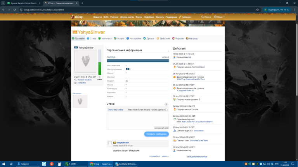298x167 pixels.
Task: Select wall page number 1
Action: tap(166, 104)
